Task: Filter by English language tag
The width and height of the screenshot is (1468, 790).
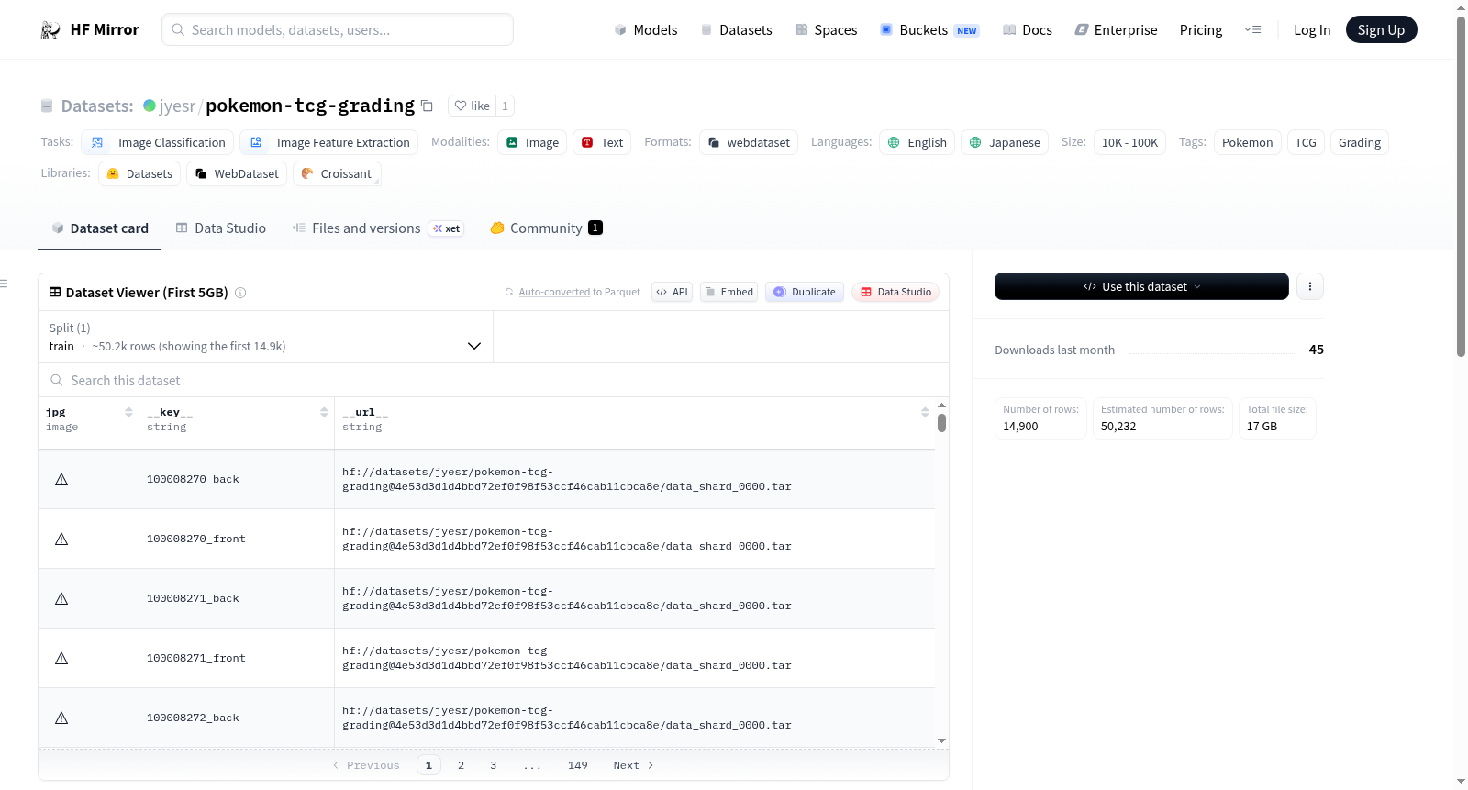Action: [x=917, y=142]
